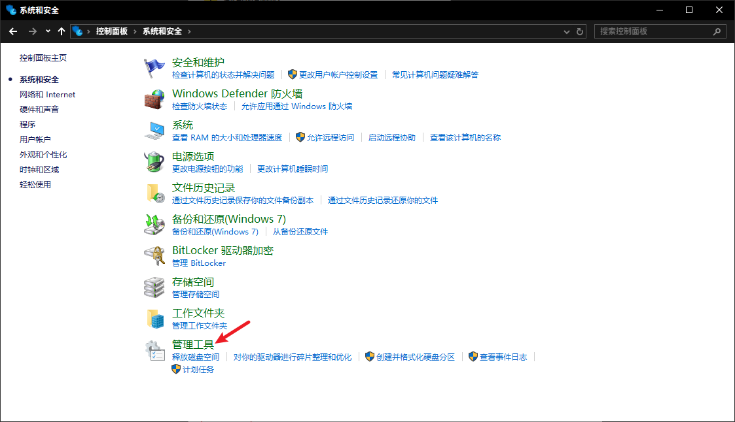Click 创建并格式化硬盘分区 link

point(416,357)
